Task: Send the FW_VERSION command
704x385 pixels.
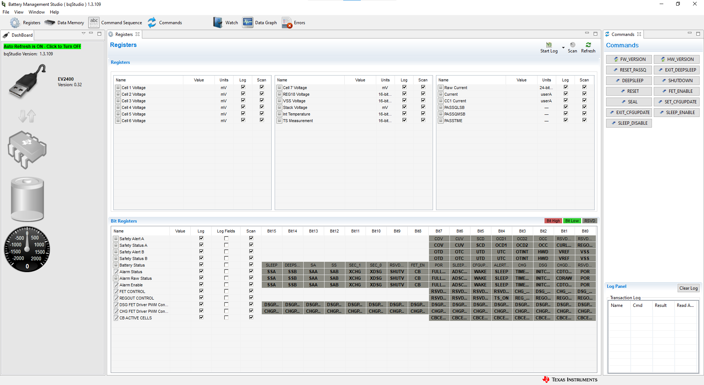Action: click(x=629, y=59)
